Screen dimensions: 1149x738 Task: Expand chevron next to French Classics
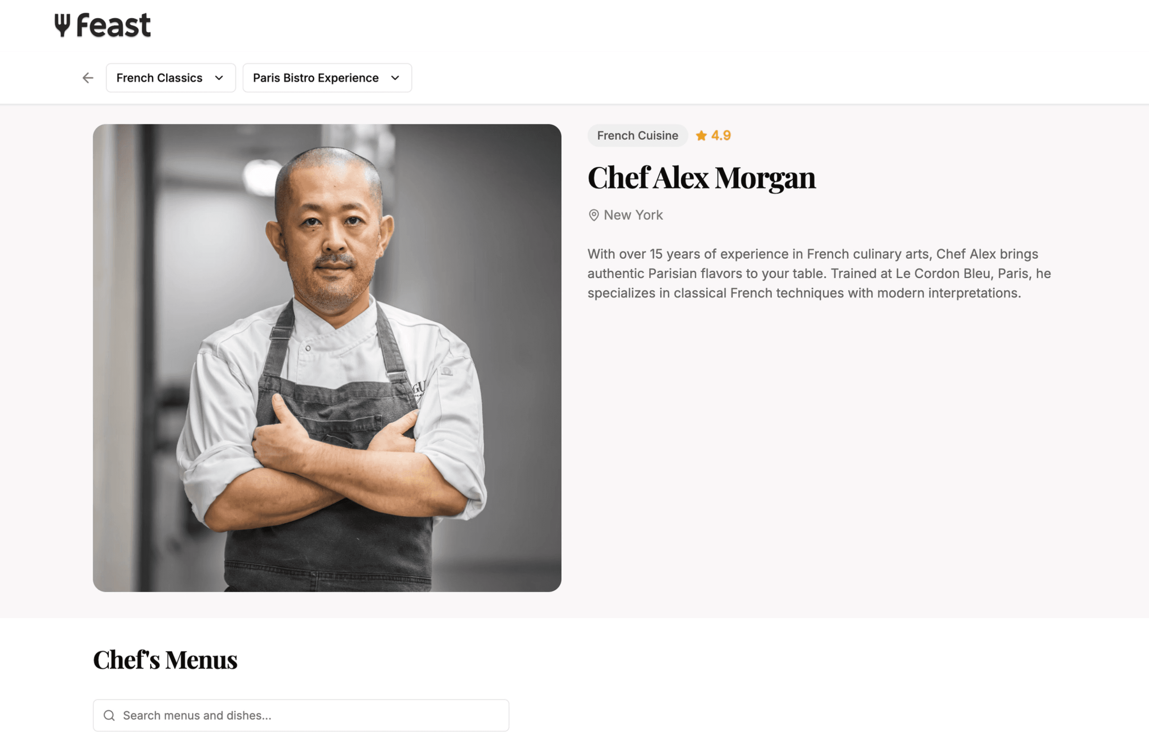tap(219, 78)
